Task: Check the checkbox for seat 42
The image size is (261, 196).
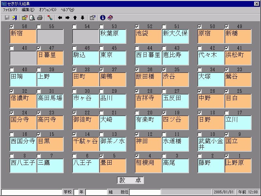Action: pyautogui.click(x=200, y=48)
